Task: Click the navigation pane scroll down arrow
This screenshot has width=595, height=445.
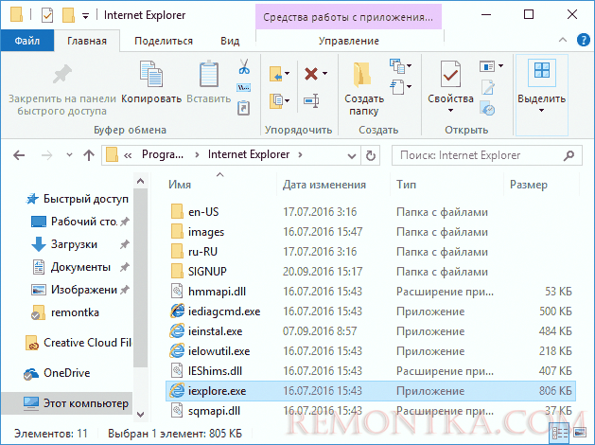Action: point(140,414)
